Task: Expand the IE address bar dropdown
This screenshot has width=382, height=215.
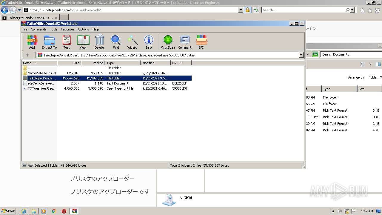Action: click(x=241, y=10)
